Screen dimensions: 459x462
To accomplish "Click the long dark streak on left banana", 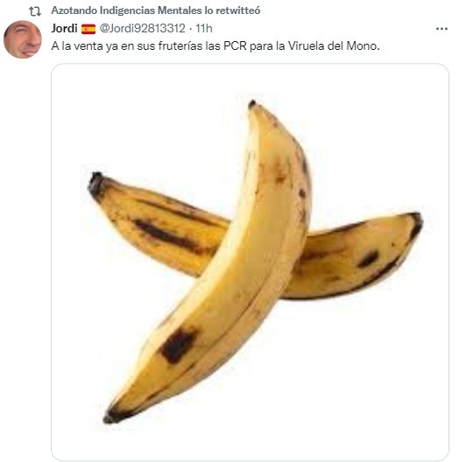I will point(166,234).
